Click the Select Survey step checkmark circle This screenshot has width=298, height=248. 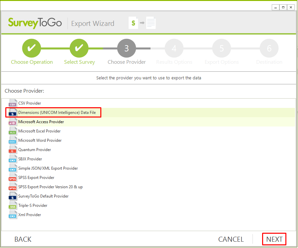coord(79,48)
